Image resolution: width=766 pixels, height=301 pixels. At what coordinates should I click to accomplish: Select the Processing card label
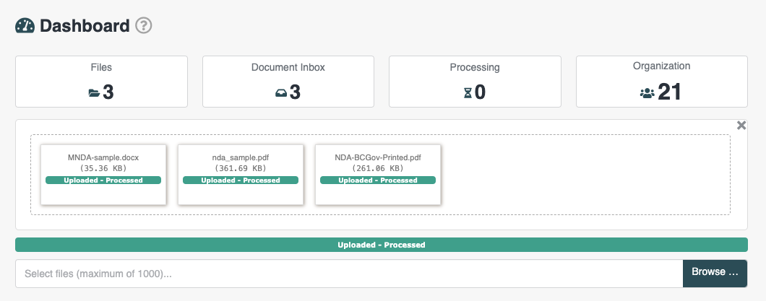(x=475, y=67)
